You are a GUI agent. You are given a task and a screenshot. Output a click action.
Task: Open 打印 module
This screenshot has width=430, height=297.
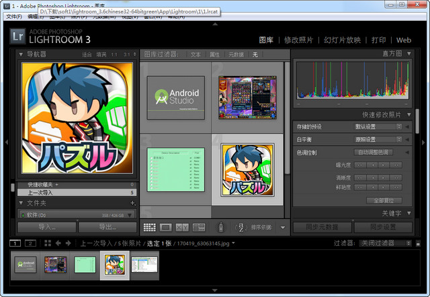pyautogui.click(x=379, y=40)
